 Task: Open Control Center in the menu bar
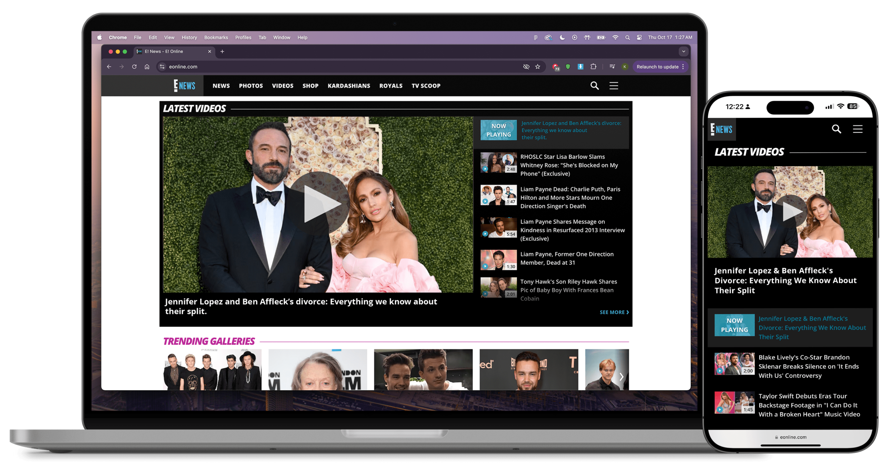[639, 37]
